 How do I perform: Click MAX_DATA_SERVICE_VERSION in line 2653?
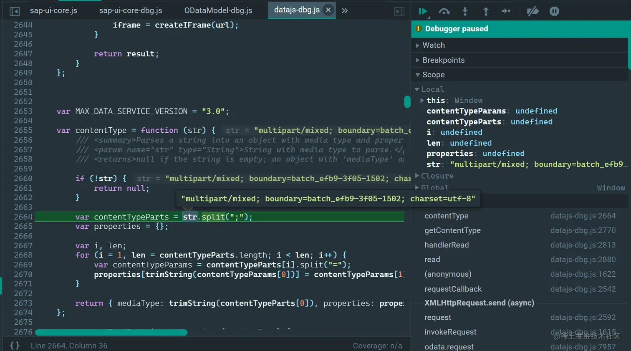click(131, 111)
